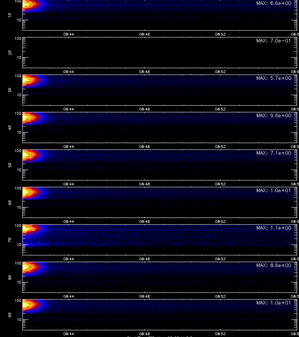Click the 10 y-axis tick label of the 2R panel

tap(19, 57)
